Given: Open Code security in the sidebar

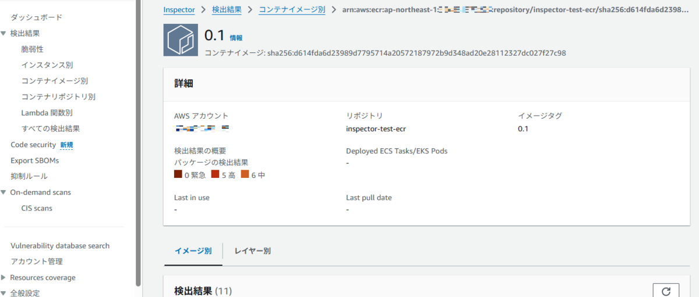Looking at the screenshot, I should (x=33, y=145).
